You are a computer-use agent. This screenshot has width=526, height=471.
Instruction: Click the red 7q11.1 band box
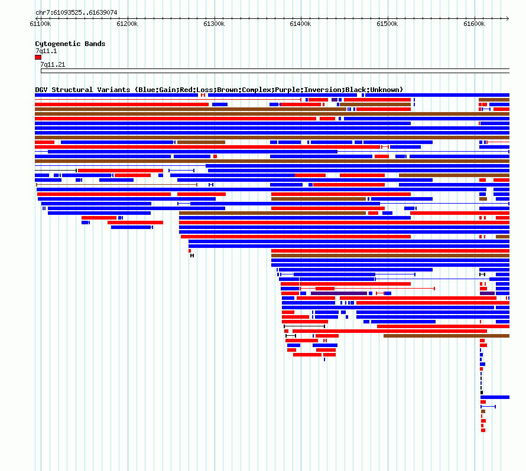tap(38, 57)
